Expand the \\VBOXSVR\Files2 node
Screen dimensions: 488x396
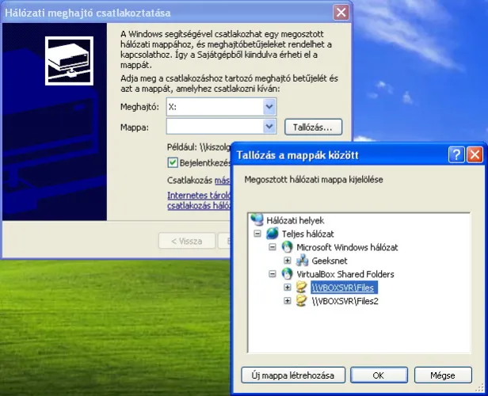click(288, 300)
